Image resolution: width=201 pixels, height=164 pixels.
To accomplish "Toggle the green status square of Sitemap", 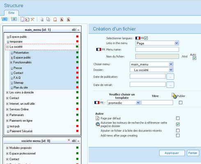I will pyautogui.click(x=77, y=82).
